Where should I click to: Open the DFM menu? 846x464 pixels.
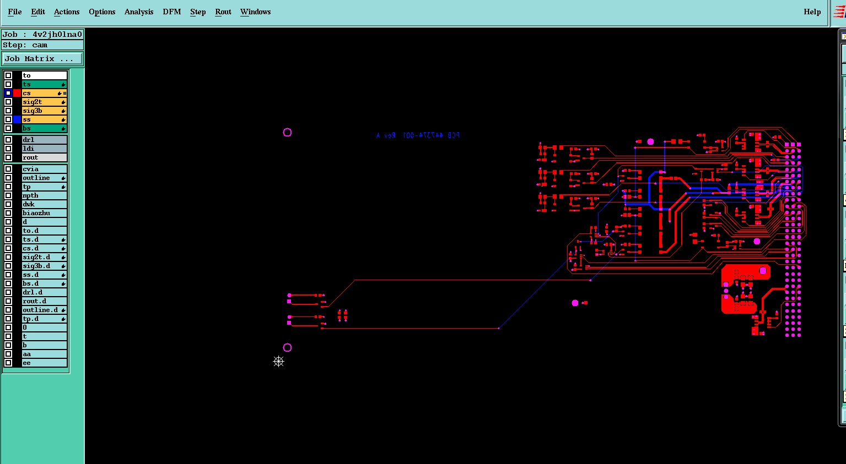[172, 12]
